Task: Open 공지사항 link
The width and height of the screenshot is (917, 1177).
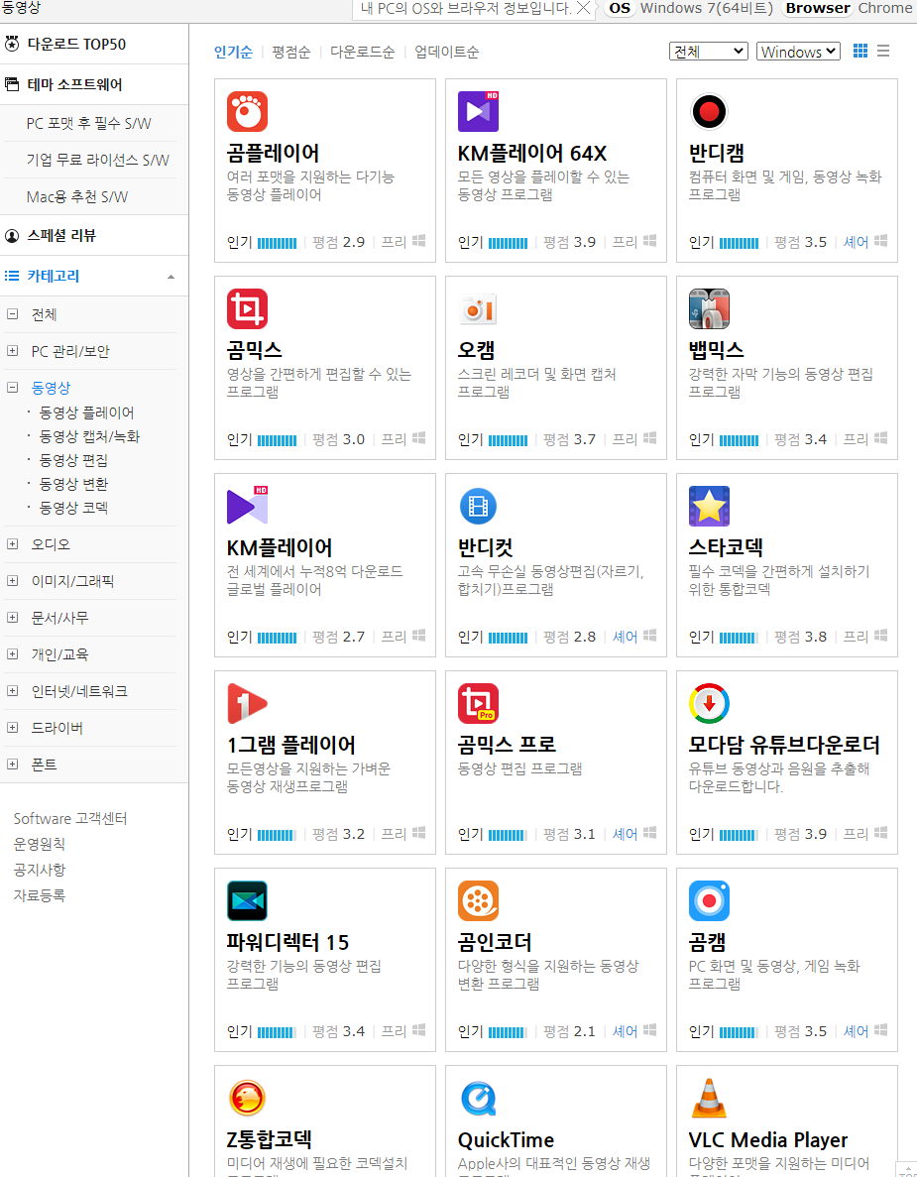Action: pyautogui.click(x=39, y=870)
